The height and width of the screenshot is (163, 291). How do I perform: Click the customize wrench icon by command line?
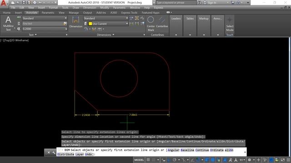54,153
